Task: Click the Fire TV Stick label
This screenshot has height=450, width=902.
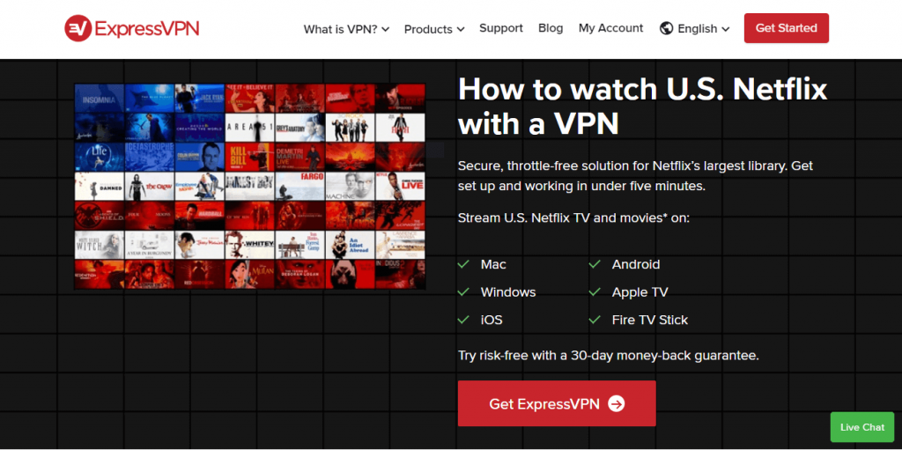Action: (649, 320)
